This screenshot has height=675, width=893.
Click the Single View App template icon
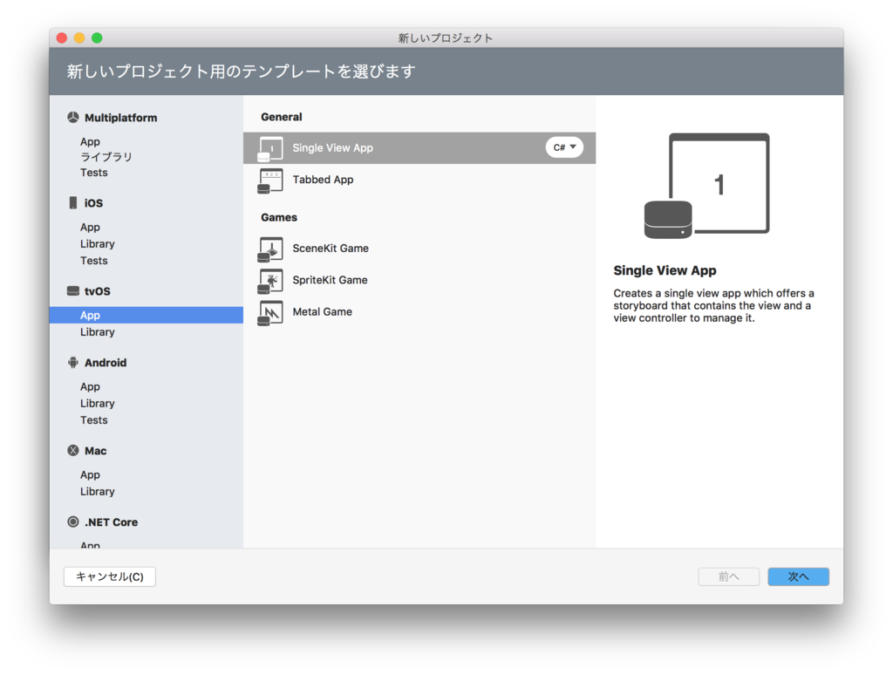(x=270, y=148)
